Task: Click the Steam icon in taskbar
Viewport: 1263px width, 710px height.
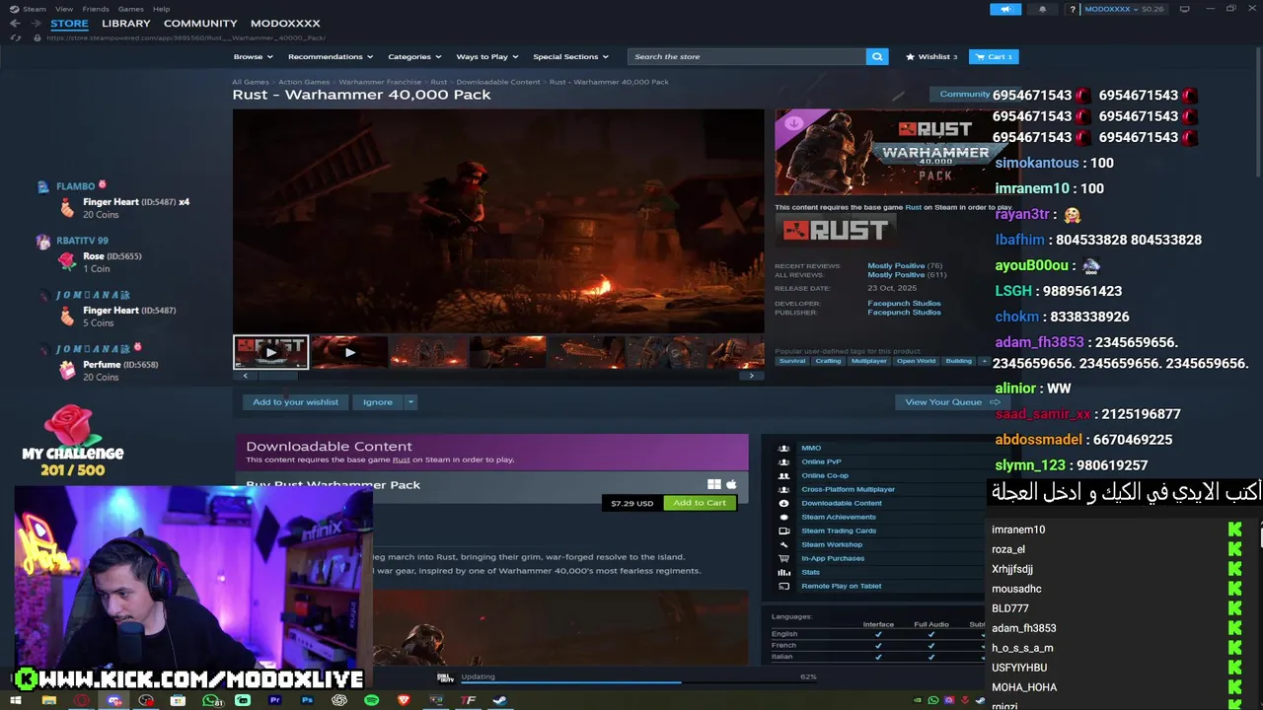Action: click(500, 700)
